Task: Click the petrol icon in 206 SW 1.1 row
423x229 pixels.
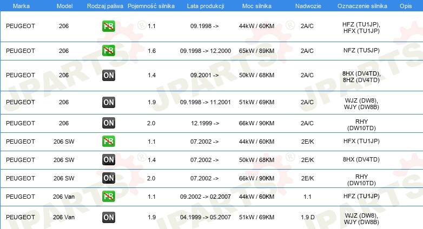Action: point(108,141)
